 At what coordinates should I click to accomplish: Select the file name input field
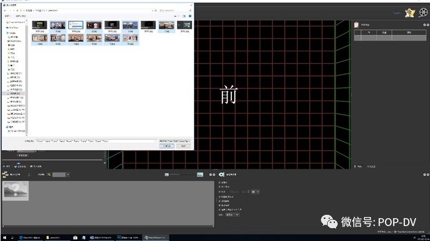(96, 141)
